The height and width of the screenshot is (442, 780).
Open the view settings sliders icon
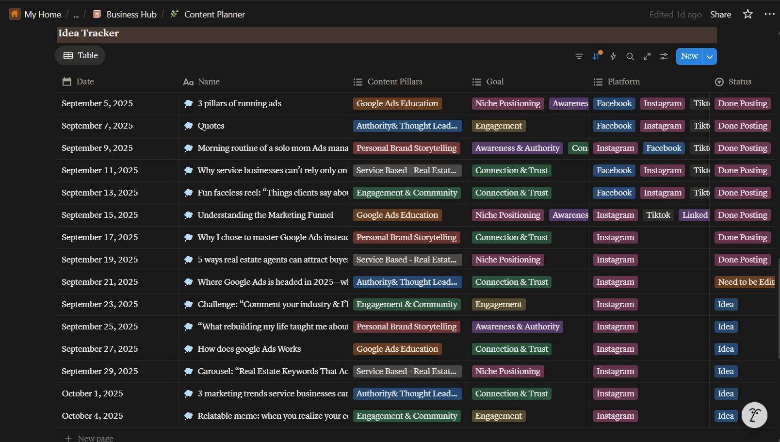tap(664, 56)
